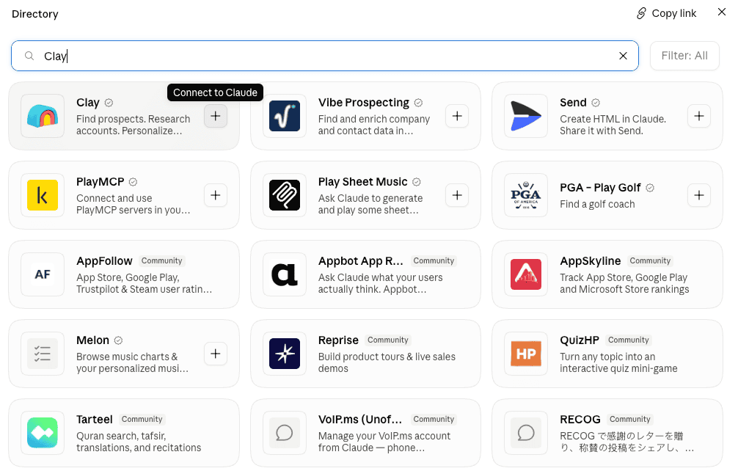Click into the Clay search box
The image size is (738, 471).
point(325,56)
